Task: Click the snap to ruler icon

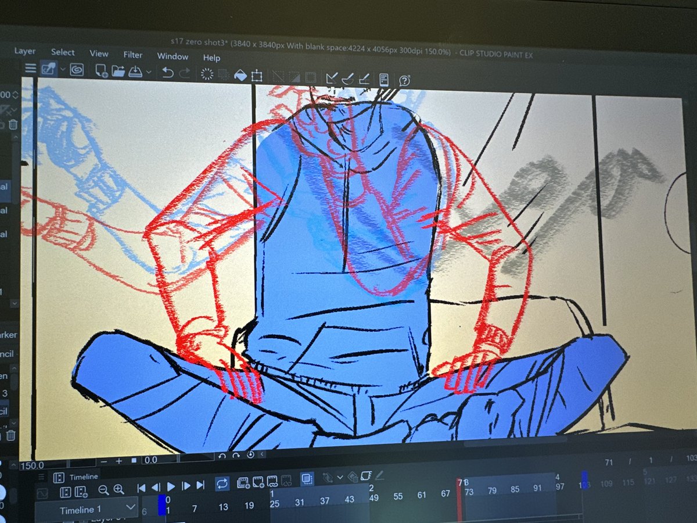Action: [x=332, y=78]
